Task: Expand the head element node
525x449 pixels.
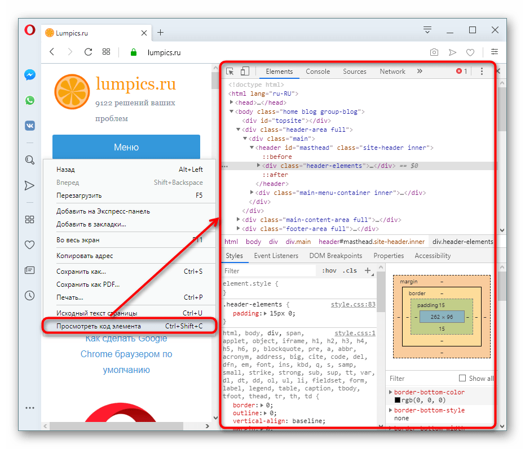Action: click(x=232, y=103)
